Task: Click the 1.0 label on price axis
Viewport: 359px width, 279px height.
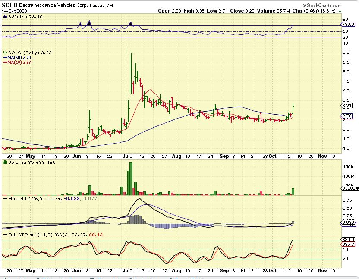Action: 346,148
